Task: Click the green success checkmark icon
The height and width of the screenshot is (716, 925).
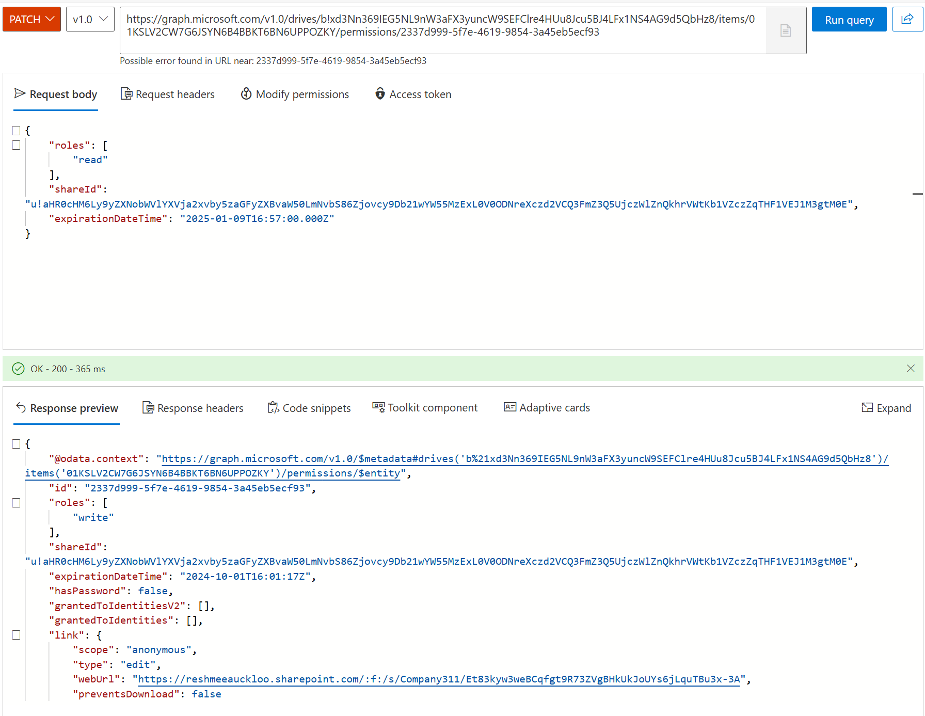Action: (18, 369)
